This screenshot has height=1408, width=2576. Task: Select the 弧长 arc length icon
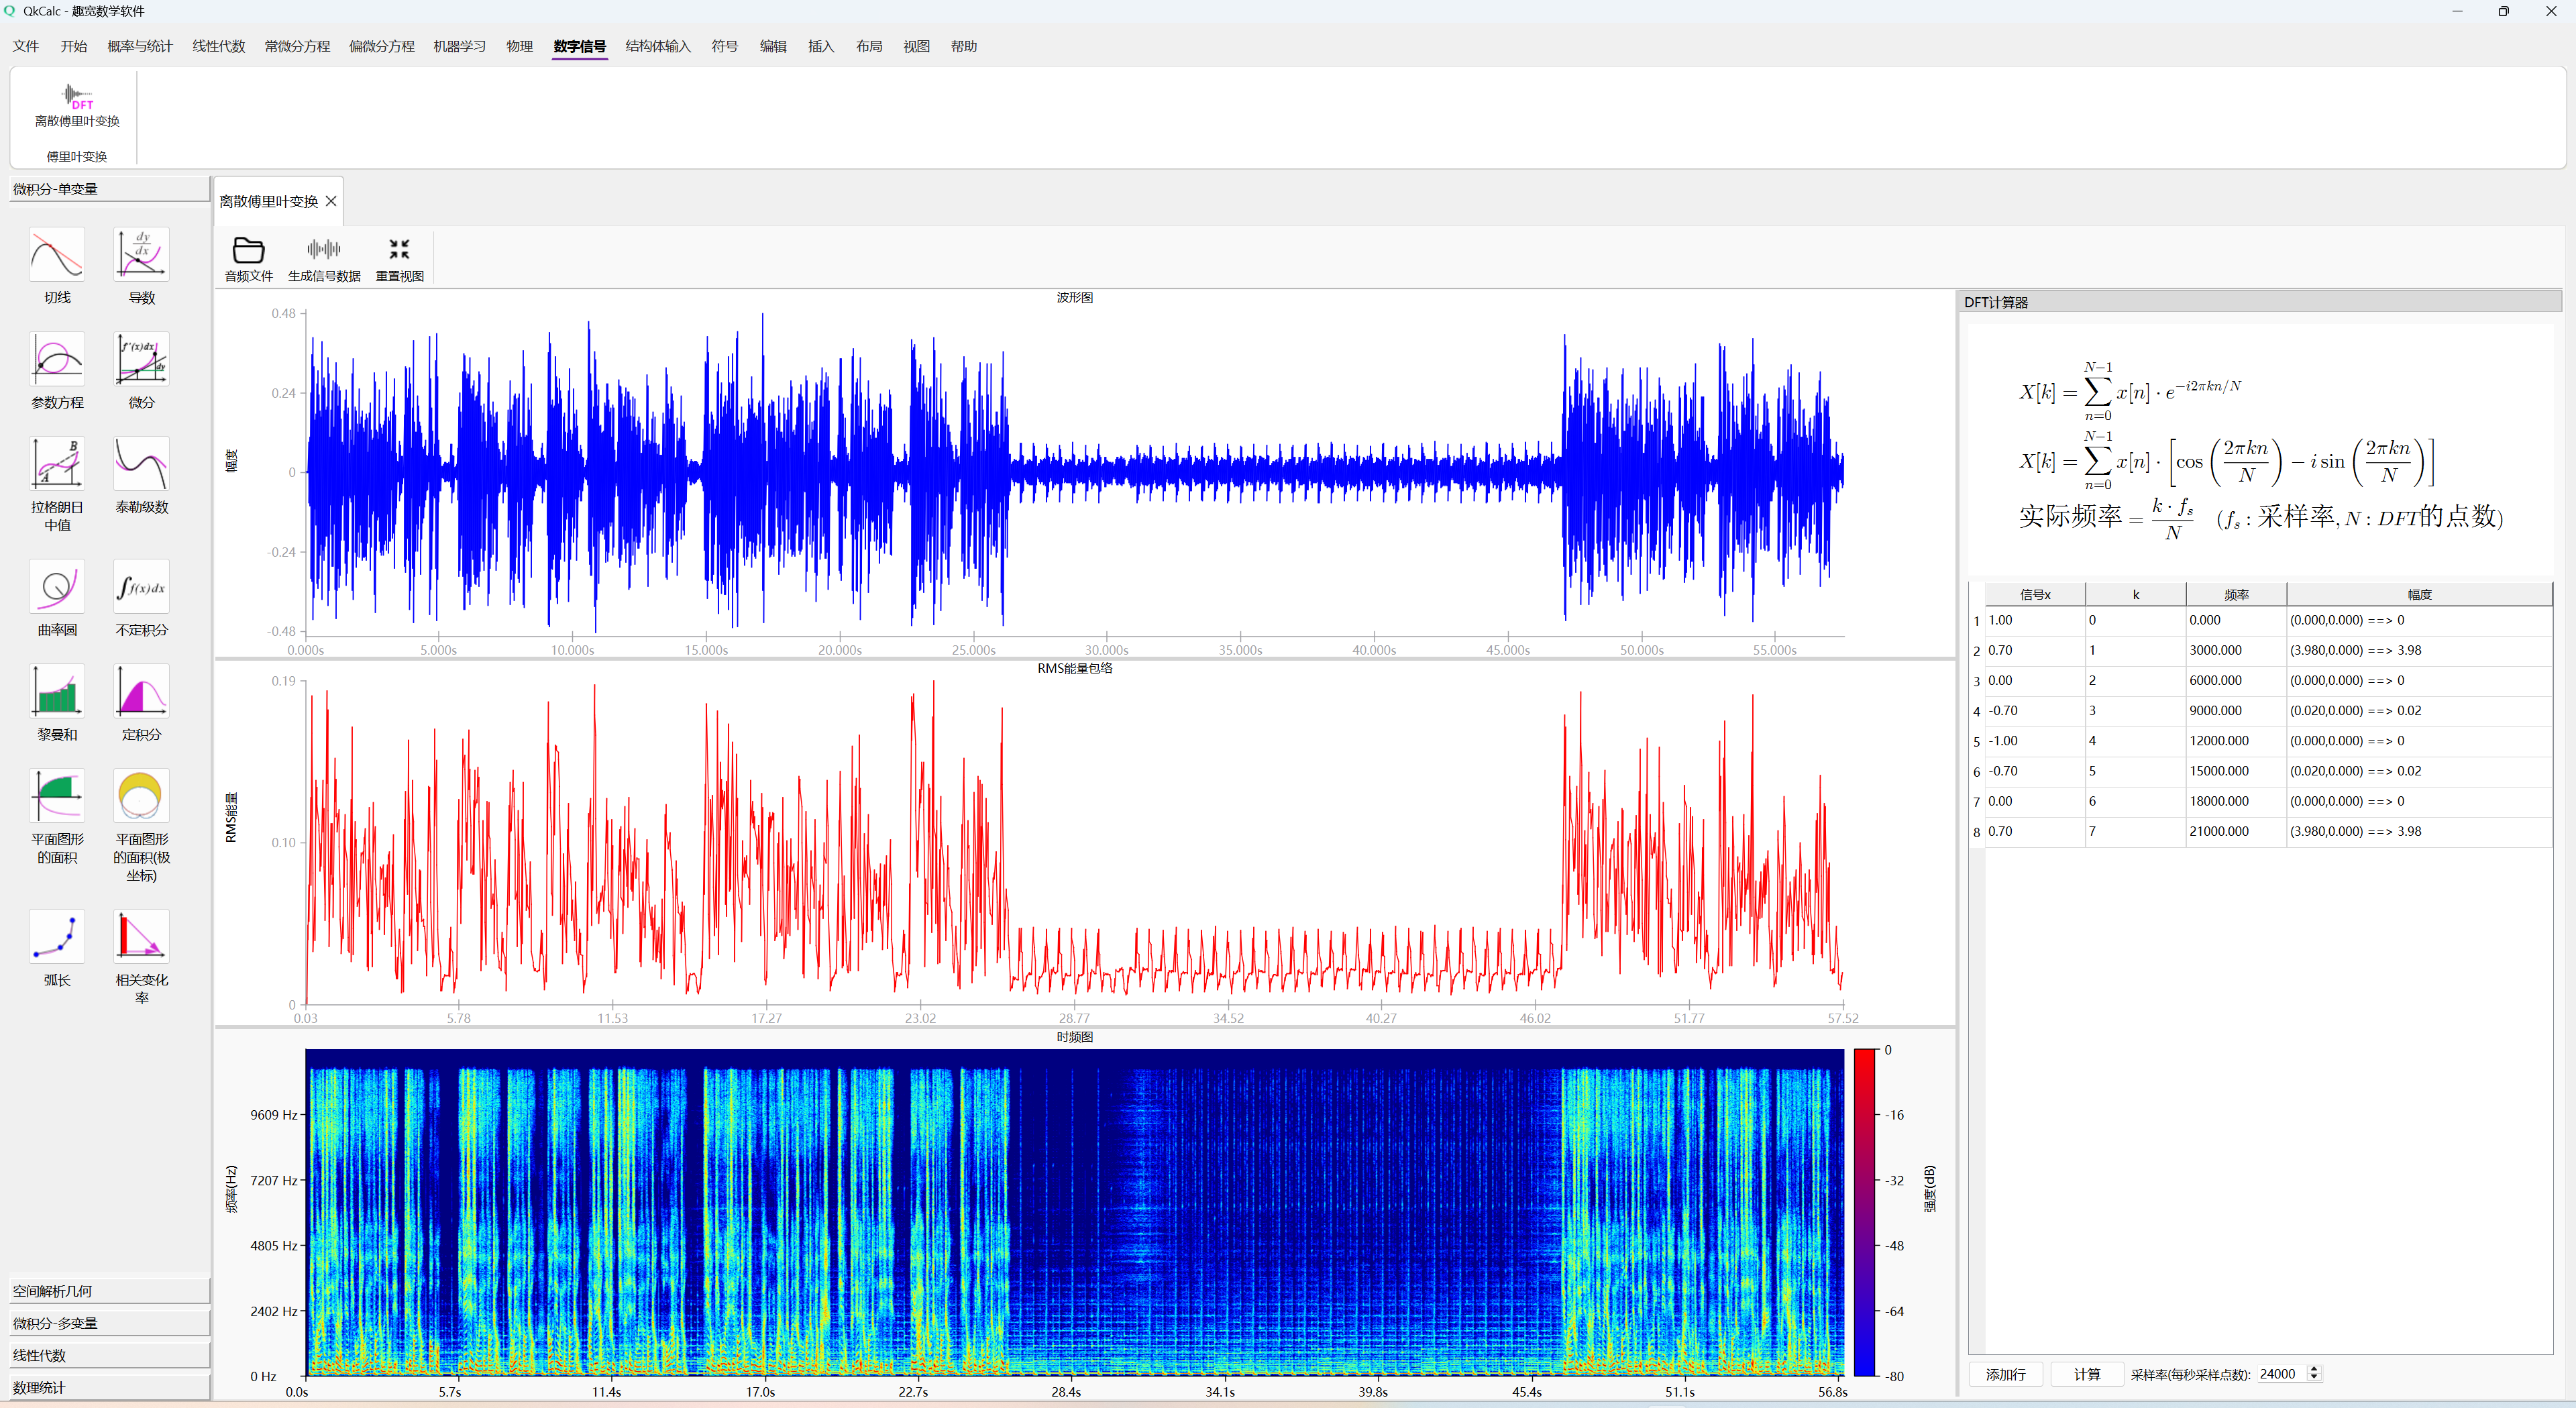click(x=57, y=937)
